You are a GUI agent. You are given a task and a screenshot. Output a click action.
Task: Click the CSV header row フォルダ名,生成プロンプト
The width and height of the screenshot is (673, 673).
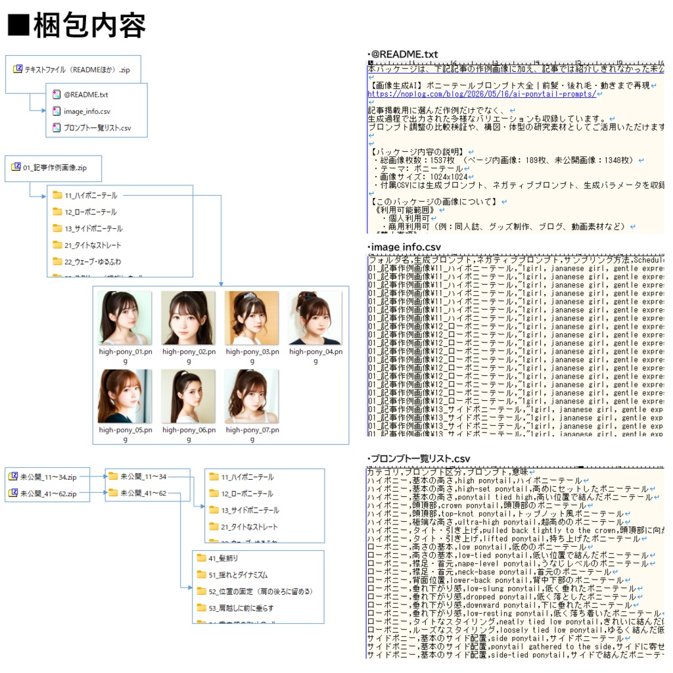pos(515,260)
